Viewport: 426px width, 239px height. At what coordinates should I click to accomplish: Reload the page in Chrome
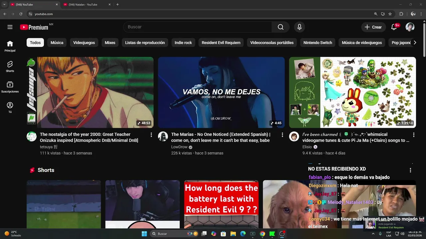[x=21, y=14]
